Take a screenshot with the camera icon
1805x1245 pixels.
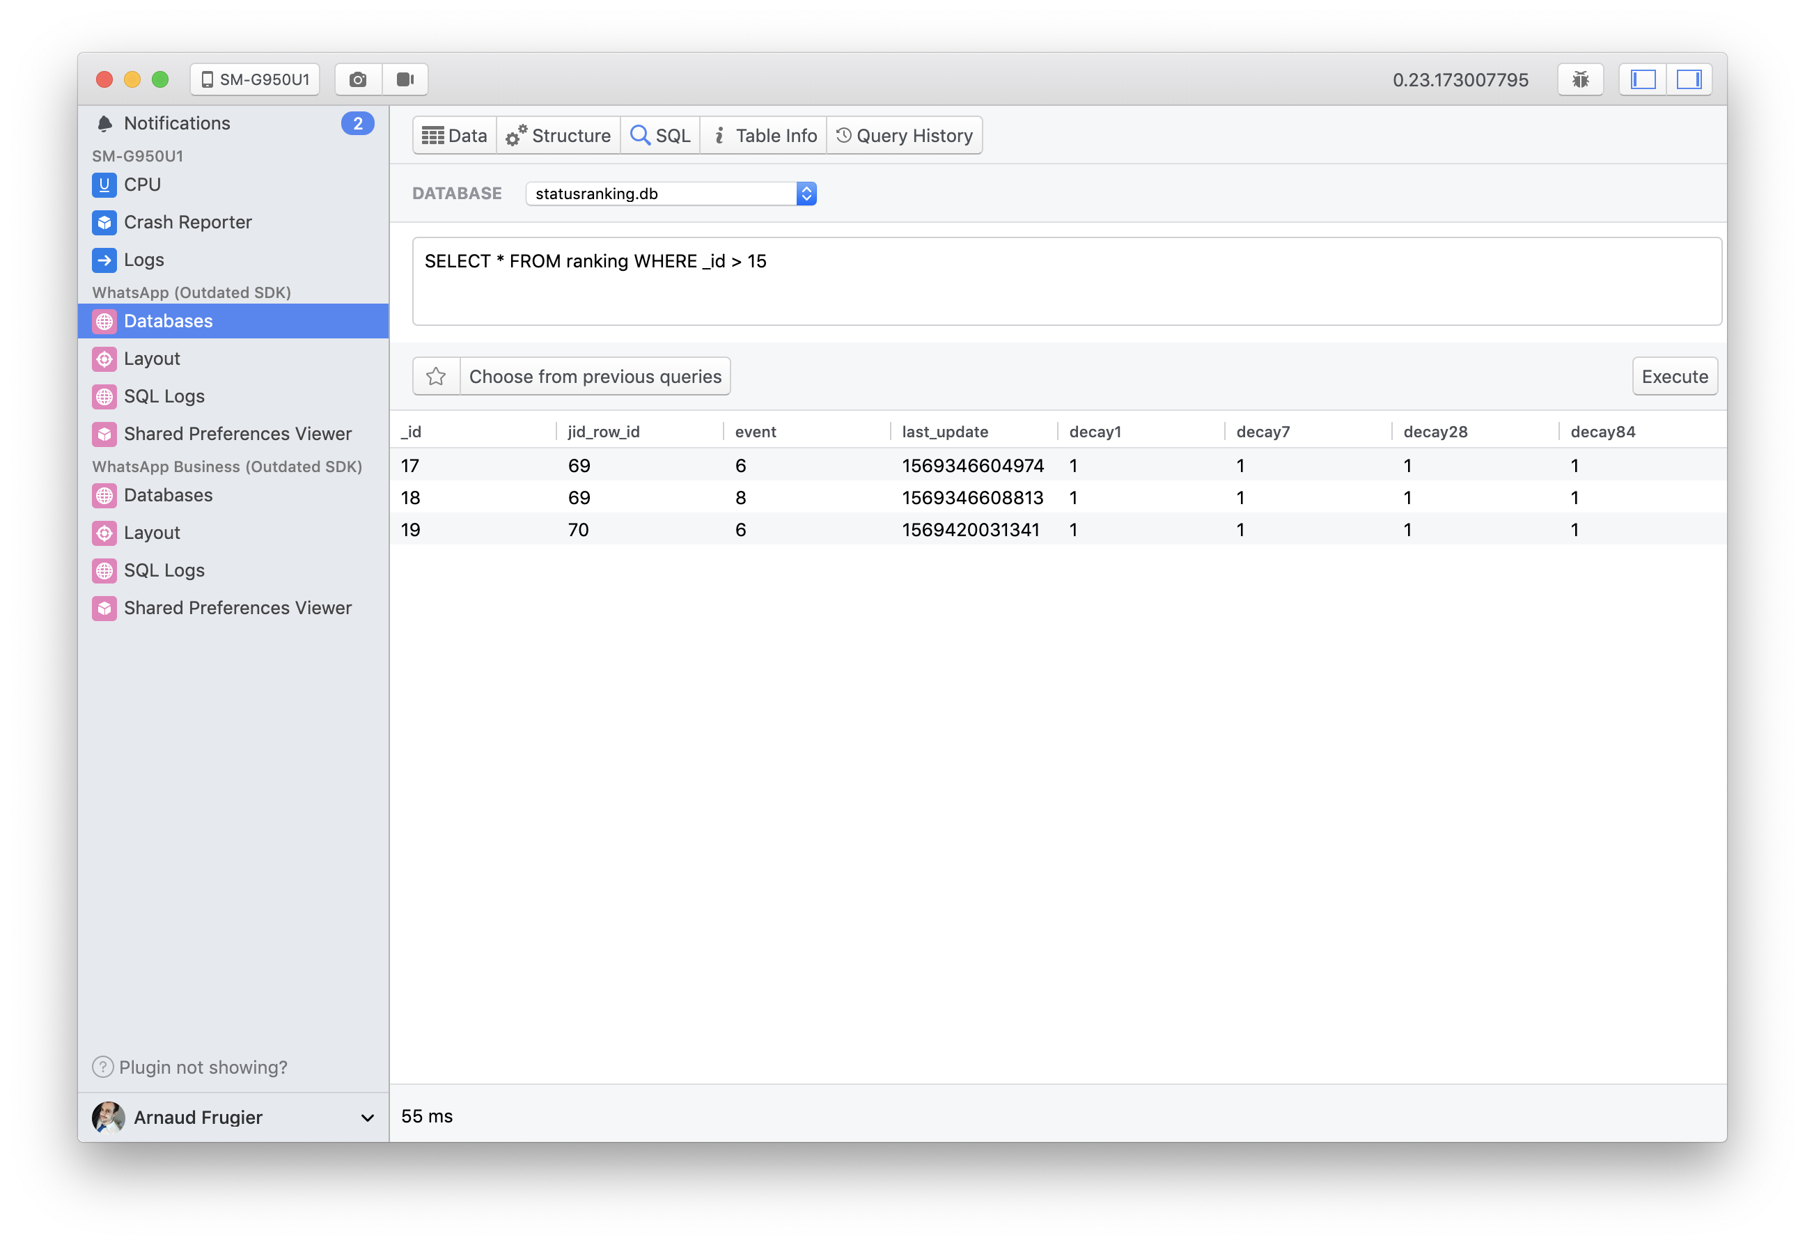point(357,79)
